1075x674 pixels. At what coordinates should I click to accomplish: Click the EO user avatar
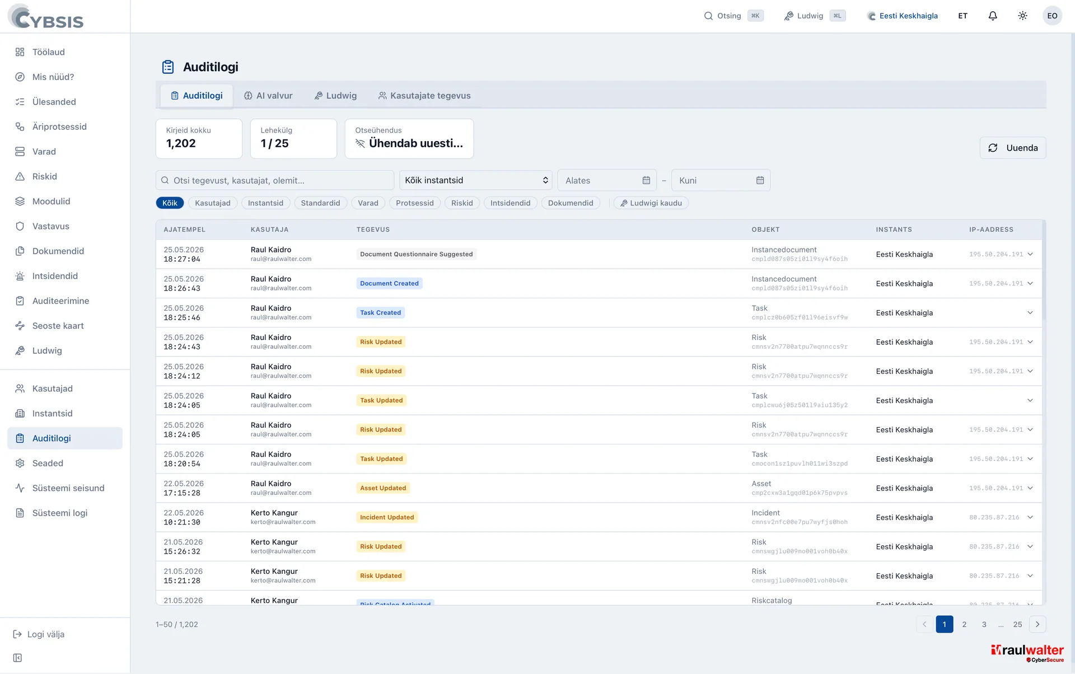1052,16
